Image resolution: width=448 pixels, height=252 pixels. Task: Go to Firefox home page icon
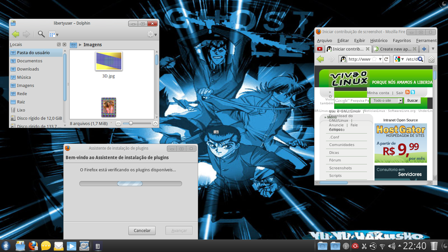tap(432, 59)
